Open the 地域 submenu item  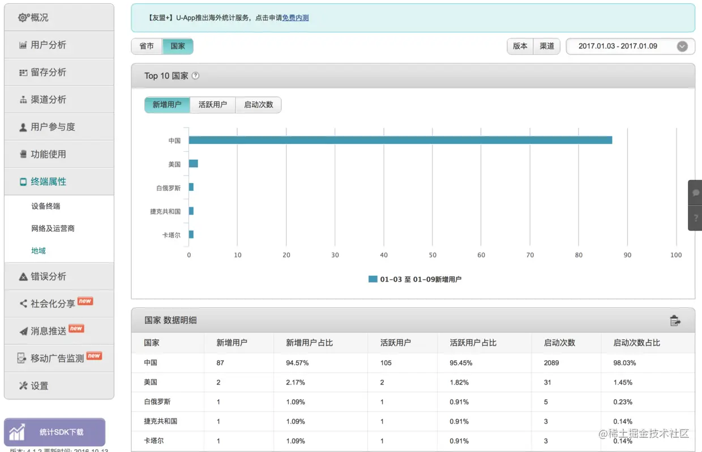tap(38, 251)
